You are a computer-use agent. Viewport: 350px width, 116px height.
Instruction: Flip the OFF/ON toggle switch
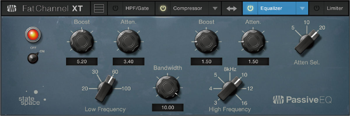33,58
